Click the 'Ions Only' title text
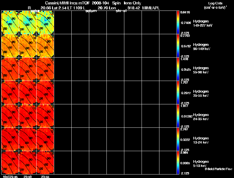Screen dimensions: 234x178 [x=133, y=3]
